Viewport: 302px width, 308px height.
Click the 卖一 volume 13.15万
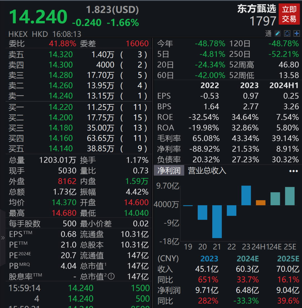coord(101,96)
